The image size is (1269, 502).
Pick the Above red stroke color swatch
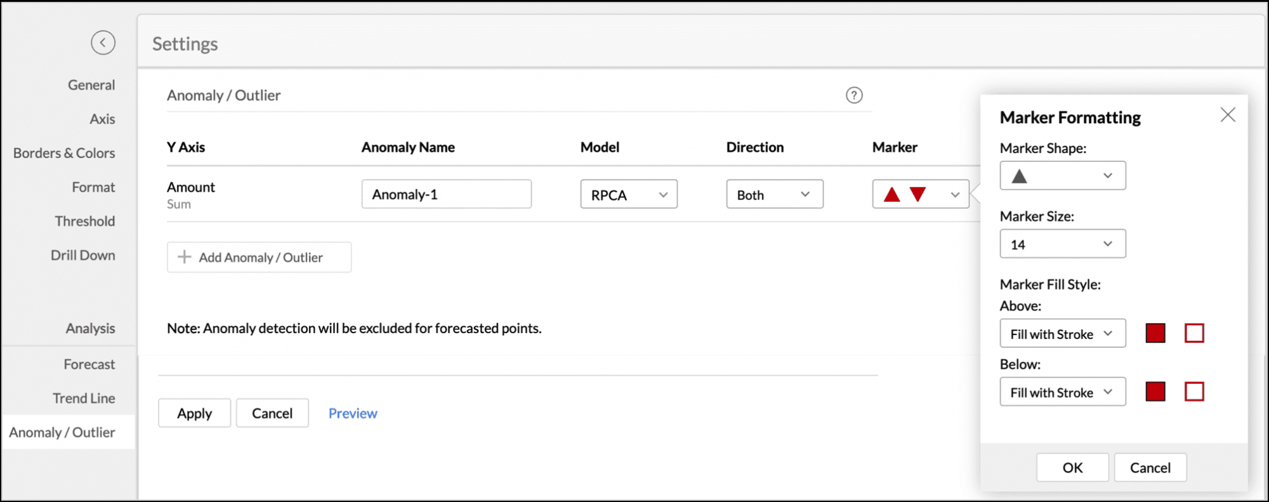coord(1194,333)
